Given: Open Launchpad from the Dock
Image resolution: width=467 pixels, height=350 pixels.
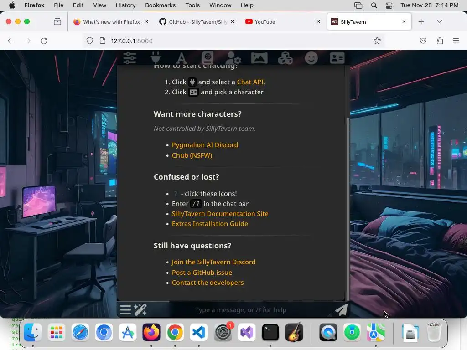Looking at the screenshot, I should 56,332.
